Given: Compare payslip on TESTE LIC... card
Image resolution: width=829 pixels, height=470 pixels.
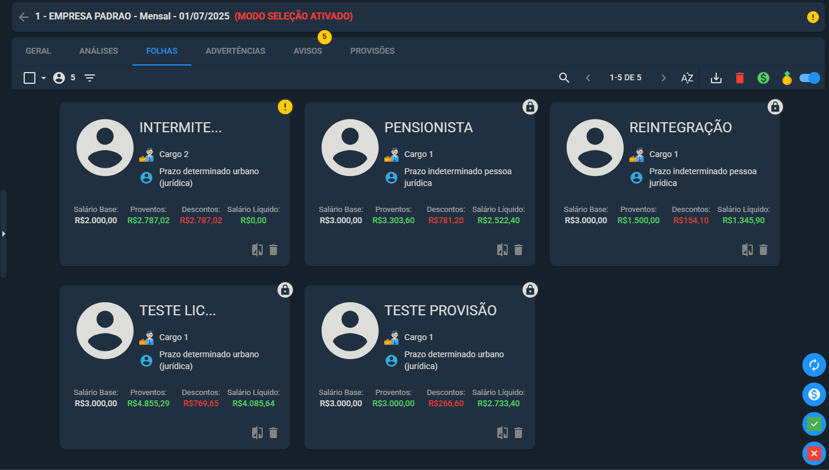Looking at the screenshot, I should (x=257, y=433).
